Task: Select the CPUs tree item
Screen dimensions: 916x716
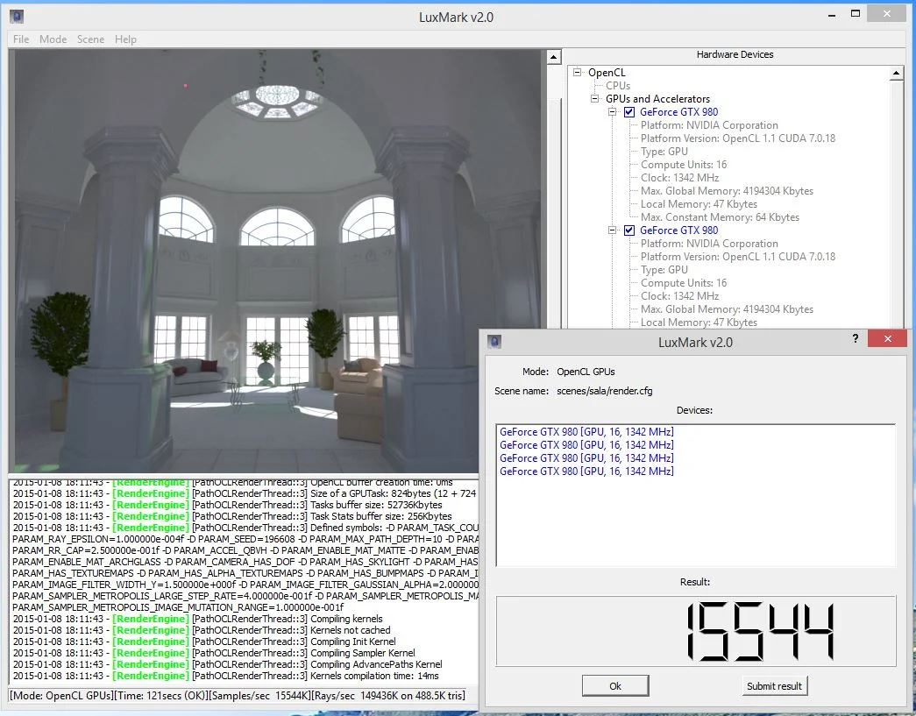Action: point(618,86)
